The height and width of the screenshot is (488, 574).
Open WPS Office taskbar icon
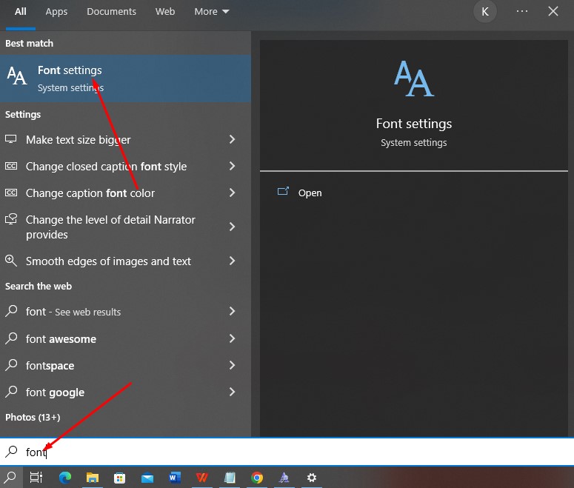pos(202,478)
